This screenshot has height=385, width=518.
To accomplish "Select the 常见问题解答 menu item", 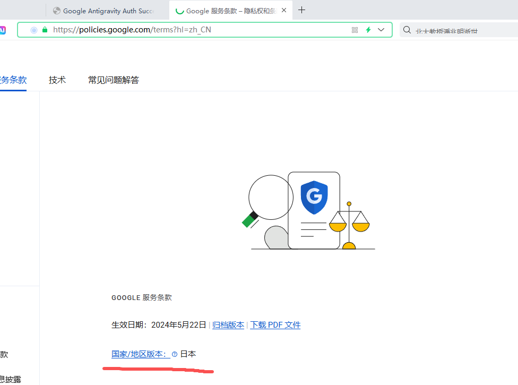I will [113, 80].
